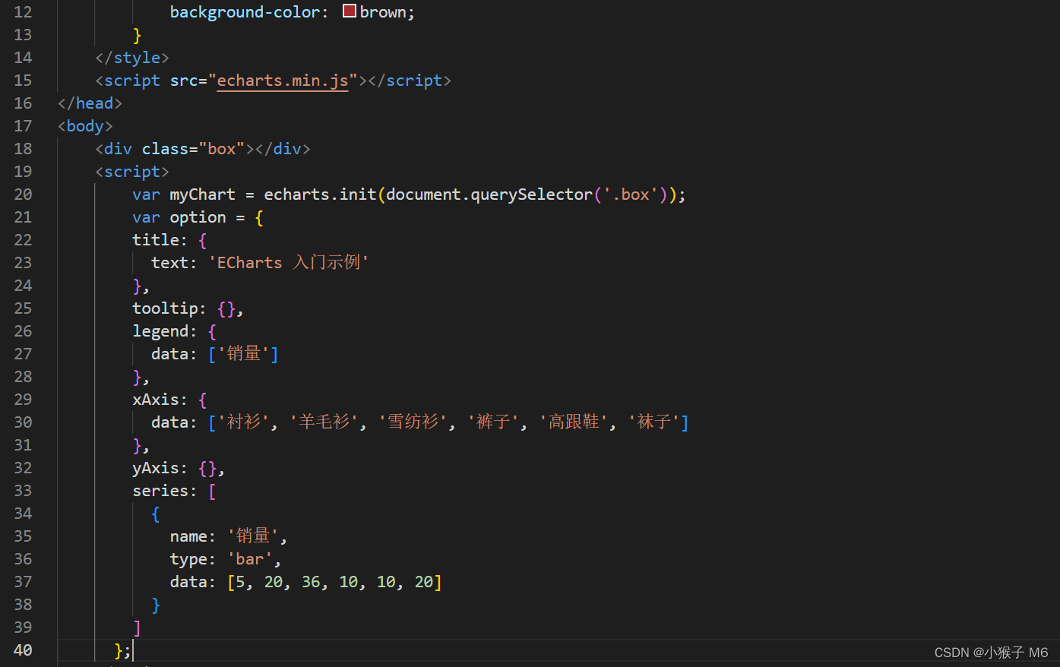Click the 'bar' type string

(x=250, y=559)
